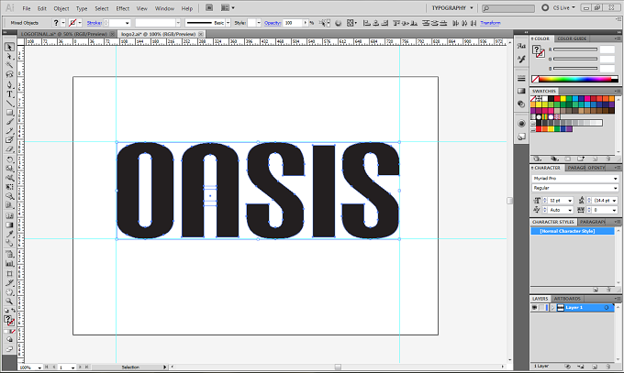Image resolution: width=624 pixels, height=373 pixels.
Task: Open the Regular font style dropdown
Action: tap(615, 188)
